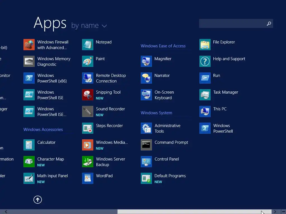Open Administrative Tools icon
The image size is (286, 214).
(146, 128)
